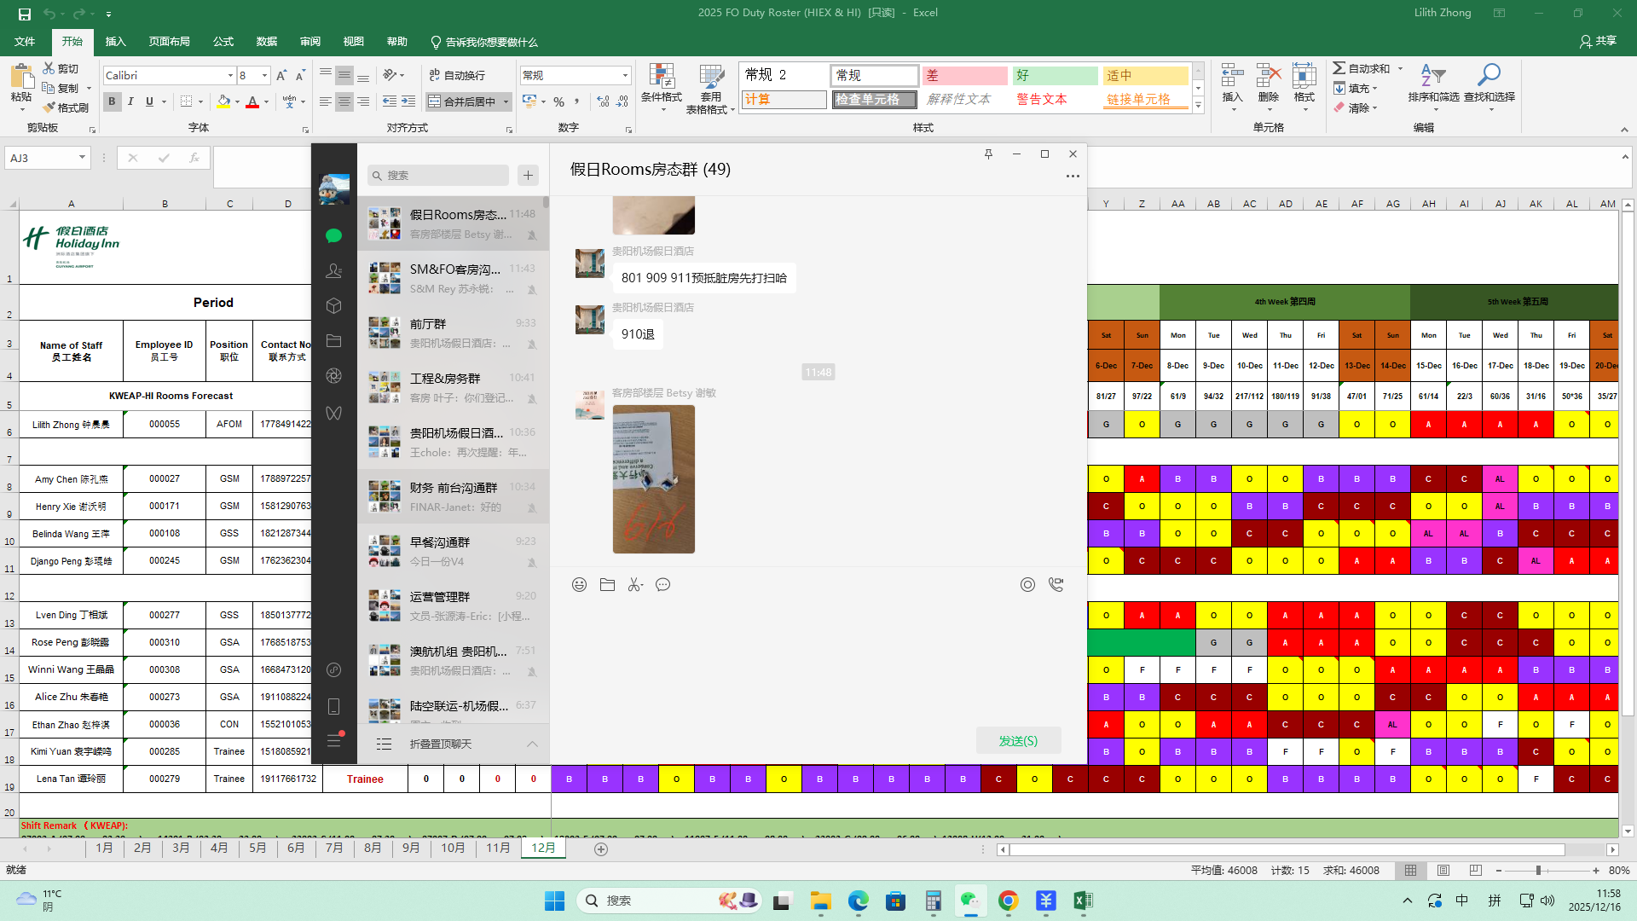Viewport: 1637px width, 921px height.
Task: Toggle Wrap Text (自动换行) option
Action: (x=457, y=75)
